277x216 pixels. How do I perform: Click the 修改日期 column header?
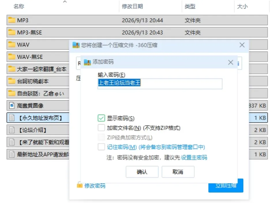click(x=132, y=7)
